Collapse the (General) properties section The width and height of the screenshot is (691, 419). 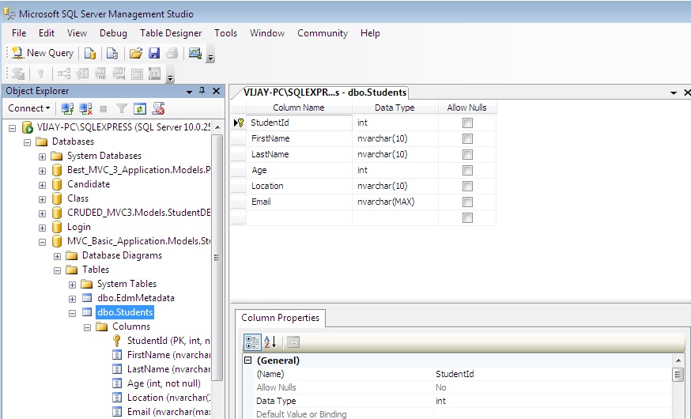(247, 360)
